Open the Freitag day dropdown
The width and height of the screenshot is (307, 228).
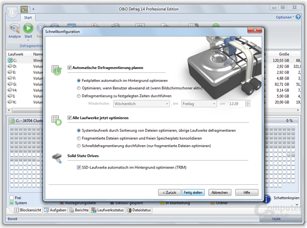(x=199, y=103)
